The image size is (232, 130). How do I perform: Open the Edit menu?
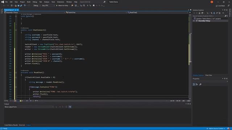(11, 2)
